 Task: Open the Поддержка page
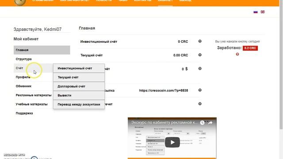[42, 113]
